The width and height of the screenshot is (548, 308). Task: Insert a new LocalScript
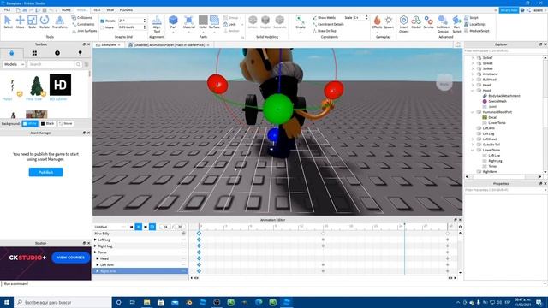(x=475, y=24)
